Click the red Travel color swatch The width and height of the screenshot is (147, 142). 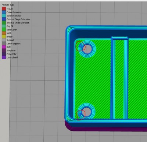click(4, 9)
